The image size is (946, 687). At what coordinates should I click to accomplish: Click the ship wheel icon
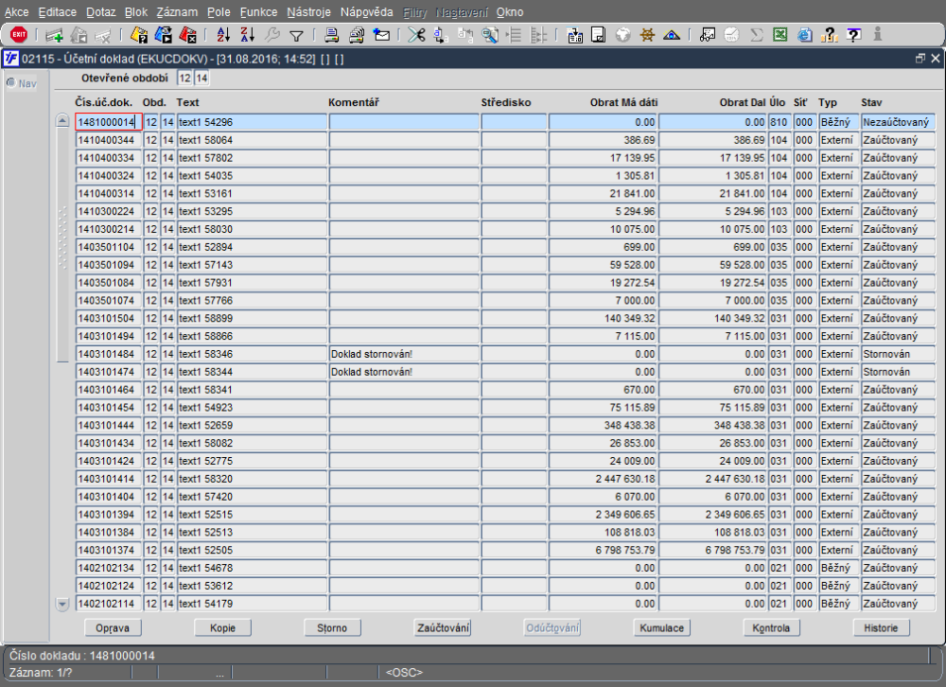647,35
